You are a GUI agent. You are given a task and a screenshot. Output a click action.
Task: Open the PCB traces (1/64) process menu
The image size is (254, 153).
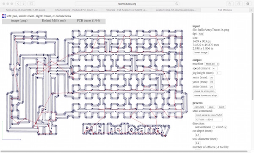tap(88, 21)
